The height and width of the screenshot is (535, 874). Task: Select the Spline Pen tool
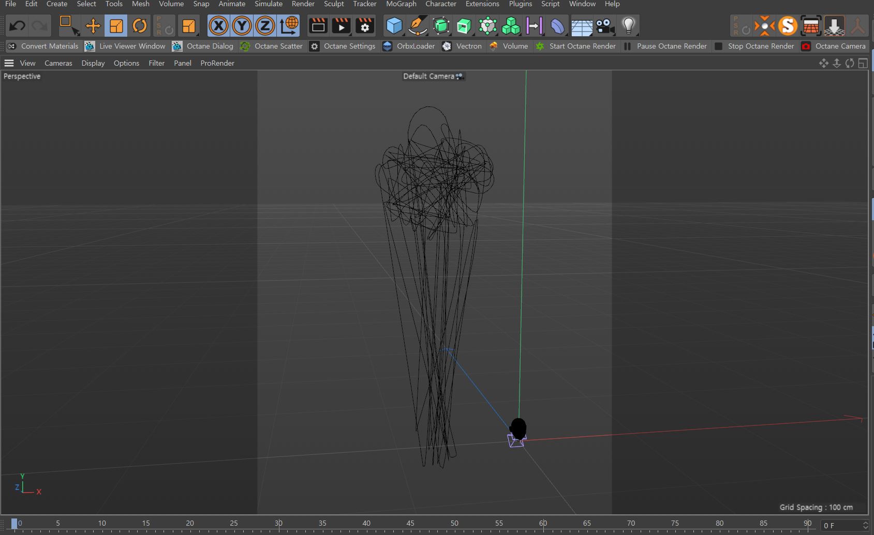(418, 26)
